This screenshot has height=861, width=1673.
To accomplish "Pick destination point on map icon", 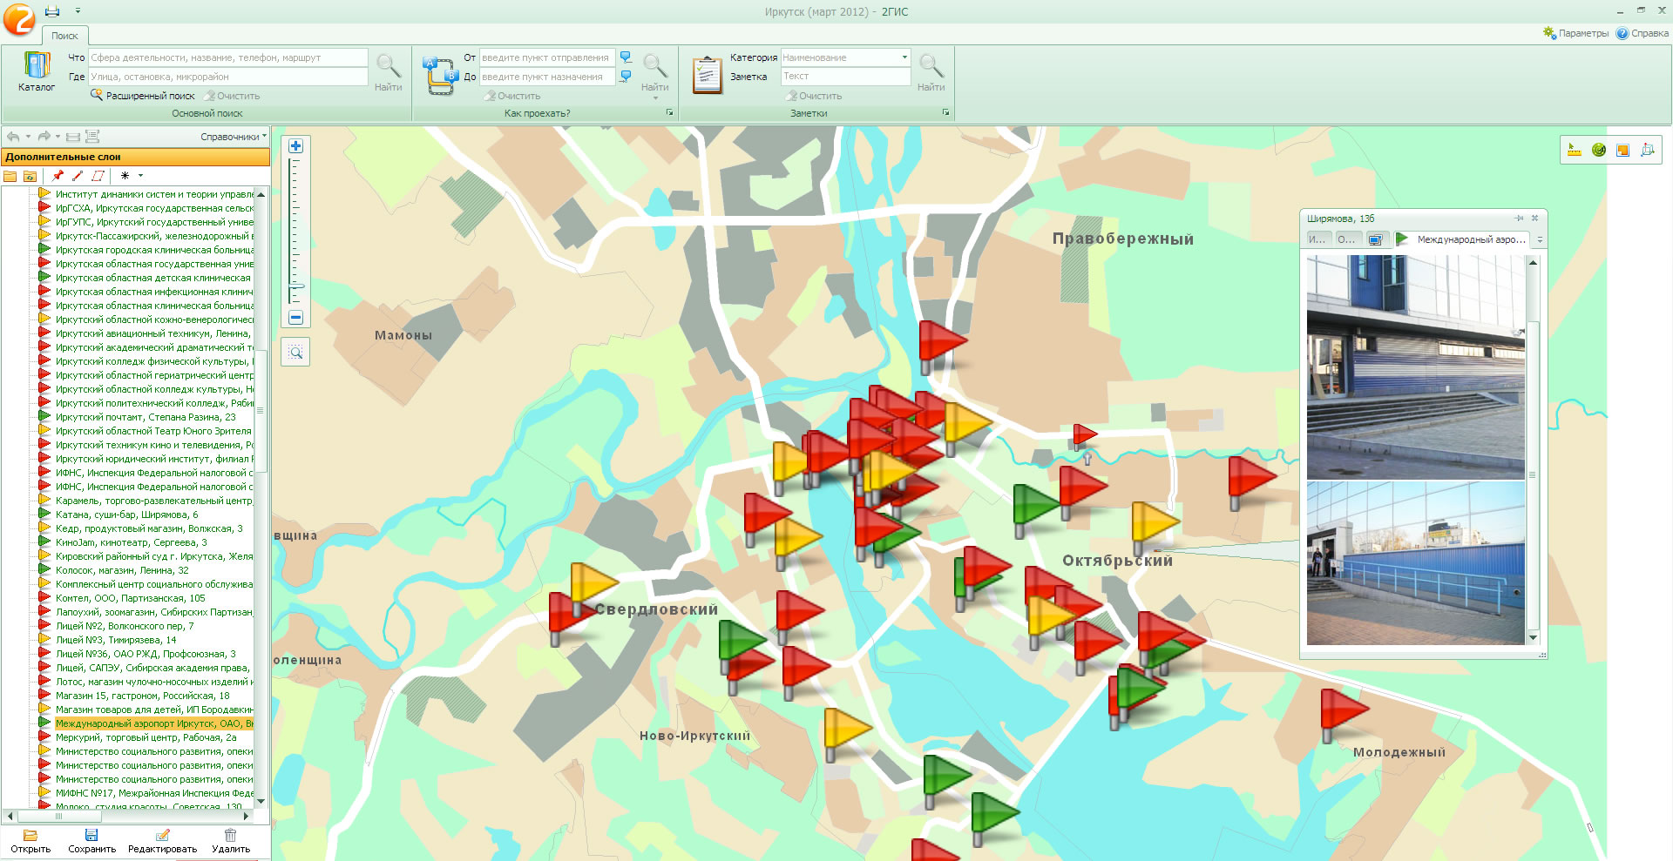I will pyautogui.click(x=626, y=77).
